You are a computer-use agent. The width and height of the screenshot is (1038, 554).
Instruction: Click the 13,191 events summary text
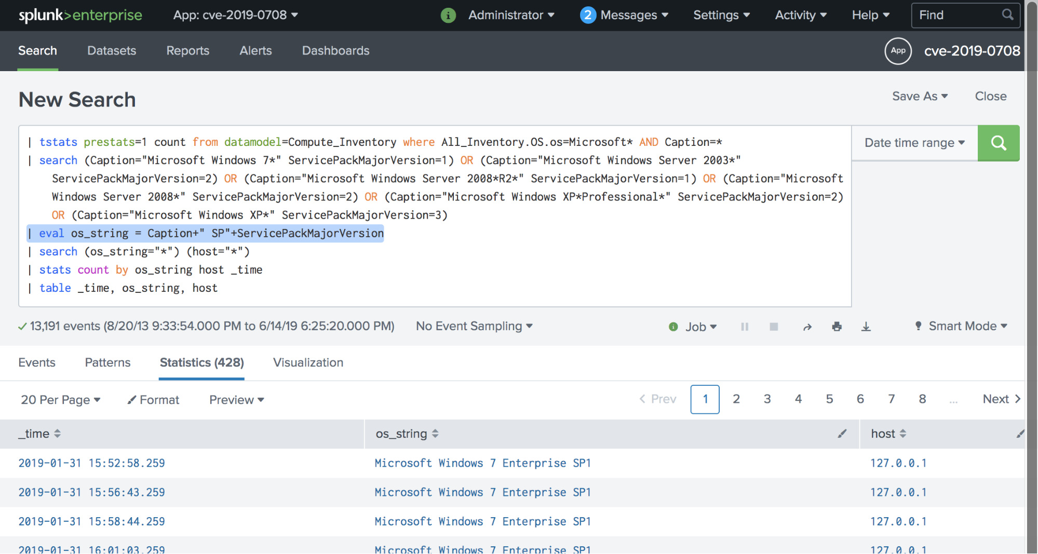(x=212, y=326)
